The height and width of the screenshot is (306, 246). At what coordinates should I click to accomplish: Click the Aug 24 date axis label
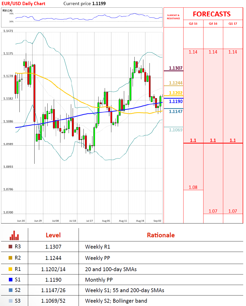(140, 221)
